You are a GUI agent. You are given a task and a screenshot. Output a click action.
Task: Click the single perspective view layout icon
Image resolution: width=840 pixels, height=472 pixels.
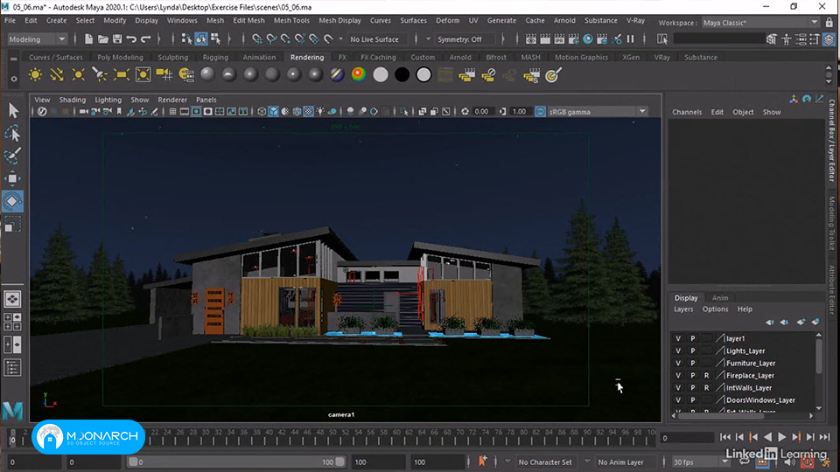(x=13, y=299)
